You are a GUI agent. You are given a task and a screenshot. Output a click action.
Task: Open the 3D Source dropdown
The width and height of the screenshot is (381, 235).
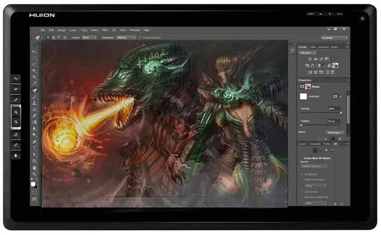[x=315, y=166]
